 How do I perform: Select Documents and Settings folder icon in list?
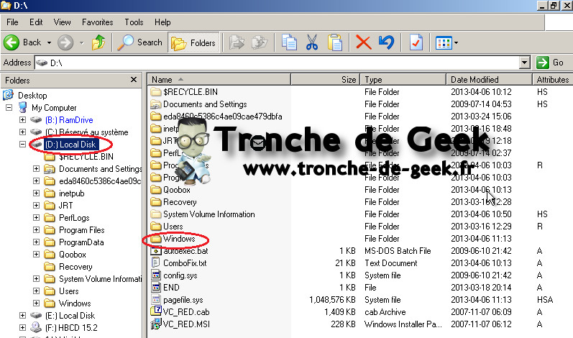tap(156, 104)
